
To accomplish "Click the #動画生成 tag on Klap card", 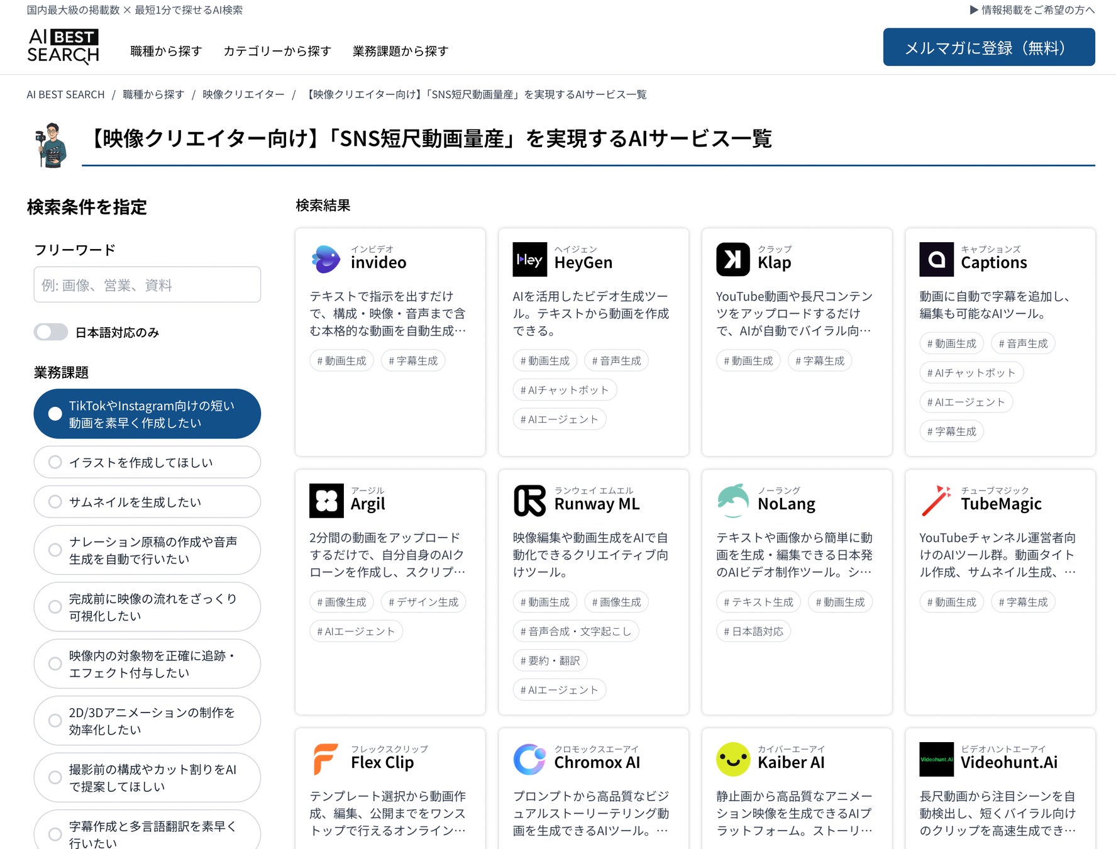I will coord(748,361).
